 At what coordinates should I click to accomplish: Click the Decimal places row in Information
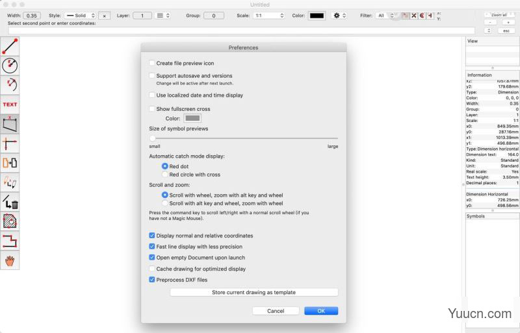click(493, 182)
